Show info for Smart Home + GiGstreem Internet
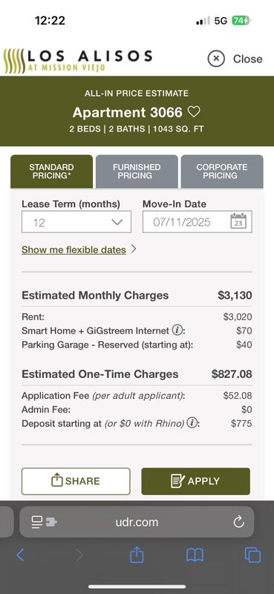The image size is (274, 594). pyautogui.click(x=176, y=330)
